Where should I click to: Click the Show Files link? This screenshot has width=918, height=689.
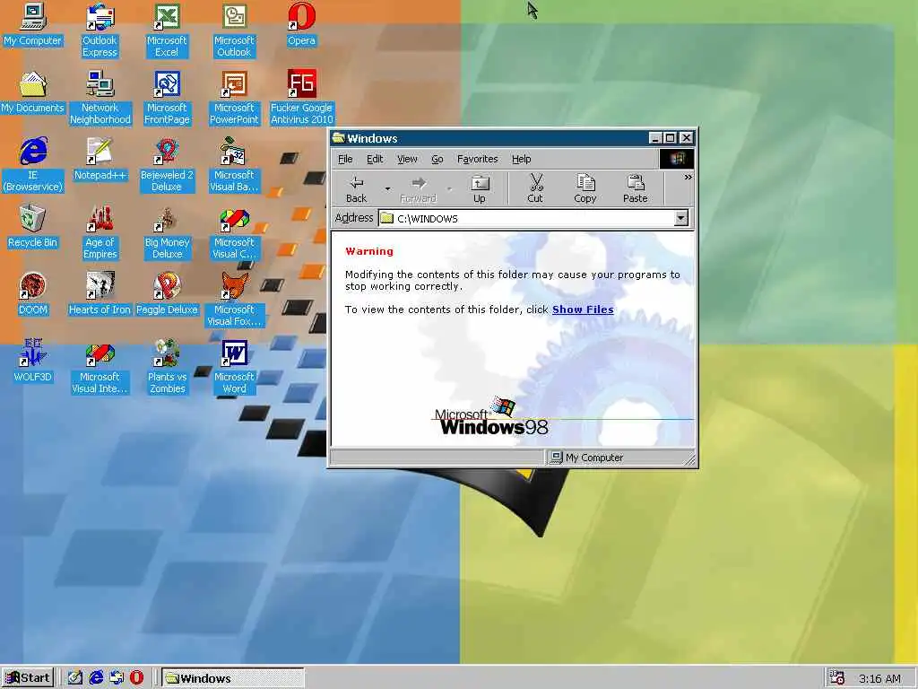[583, 310]
